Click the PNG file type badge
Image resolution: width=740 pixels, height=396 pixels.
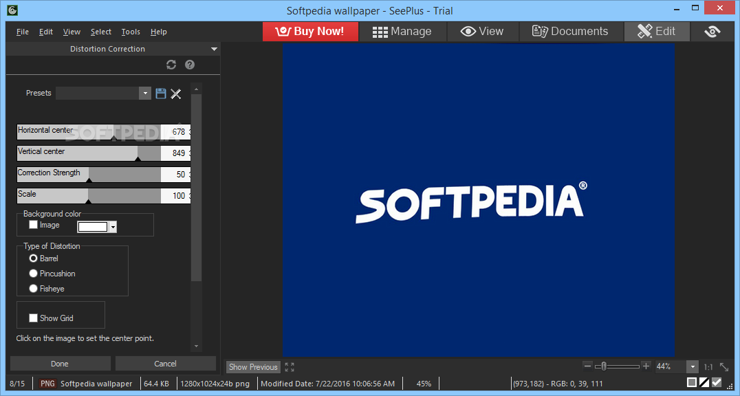click(x=47, y=383)
